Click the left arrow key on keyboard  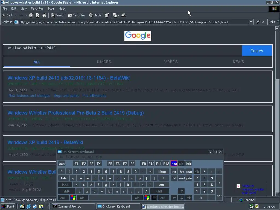coord(174,198)
